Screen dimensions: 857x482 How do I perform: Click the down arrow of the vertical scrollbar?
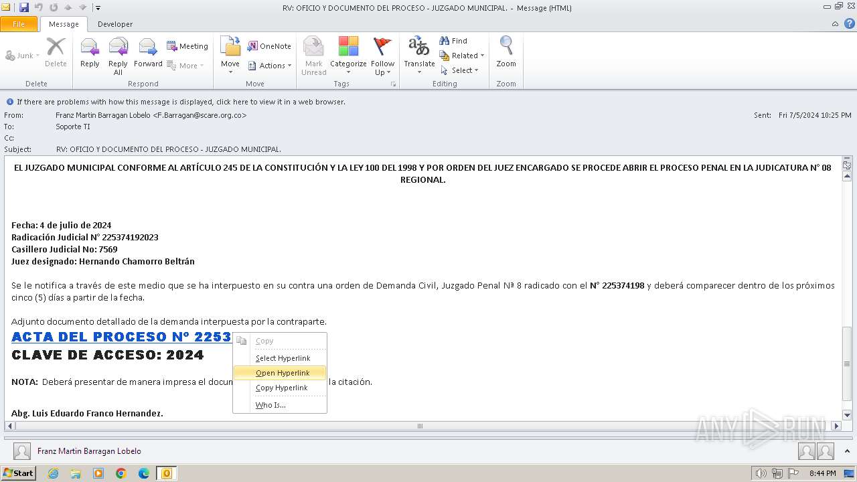coord(847,415)
